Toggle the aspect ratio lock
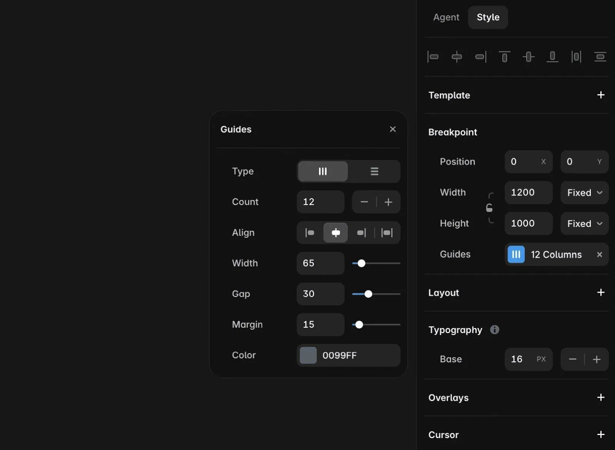Screen dimensions: 615x450 489,208
